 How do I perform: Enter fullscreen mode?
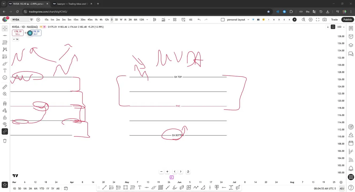click(318, 19)
